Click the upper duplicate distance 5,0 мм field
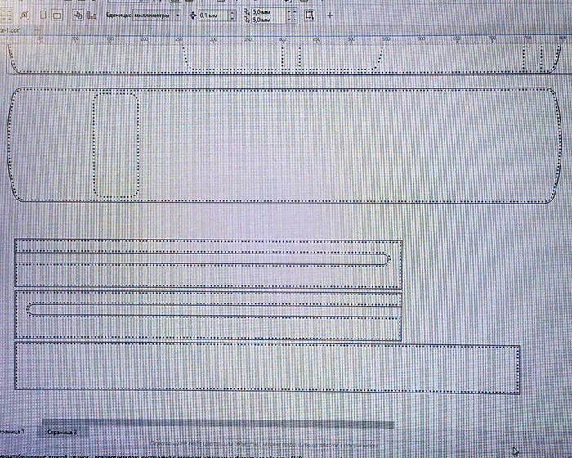This screenshot has height=458, width=572. click(x=269, y=12)
